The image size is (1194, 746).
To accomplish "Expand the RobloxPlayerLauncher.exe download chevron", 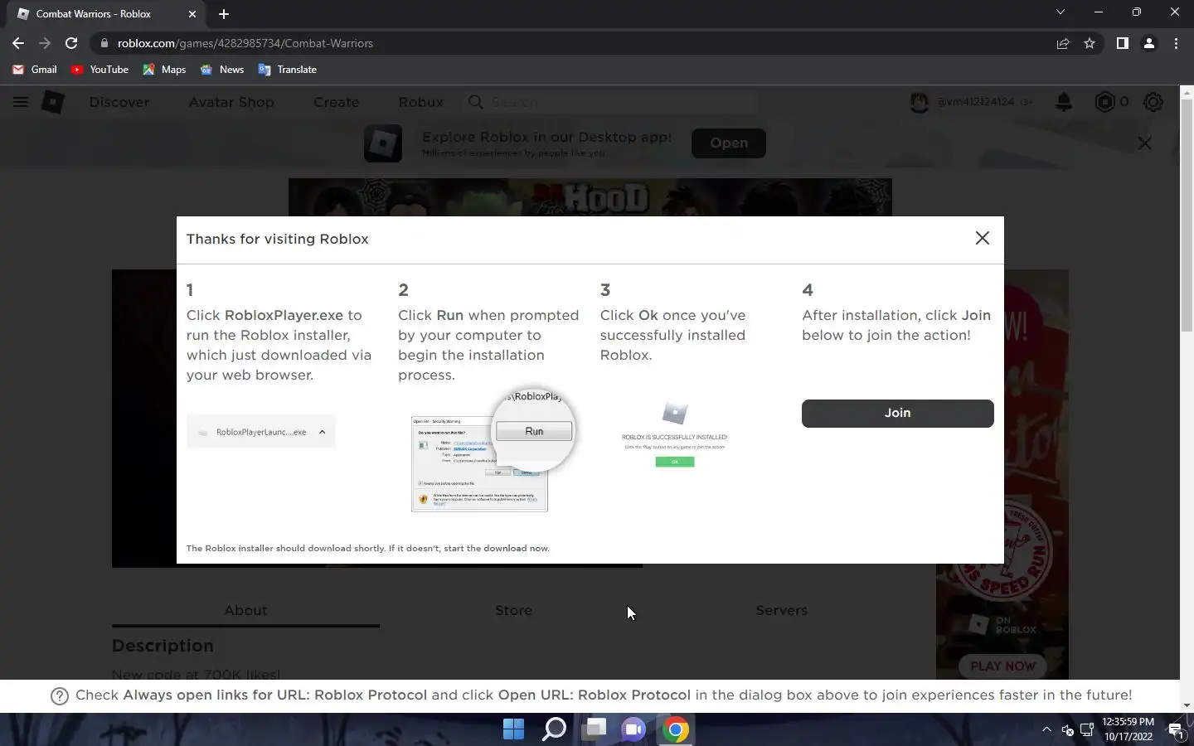I will click(x=322, y=432).
